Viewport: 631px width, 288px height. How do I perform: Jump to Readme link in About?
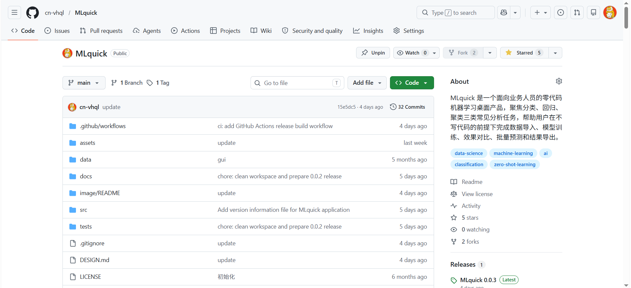[467, 182]
